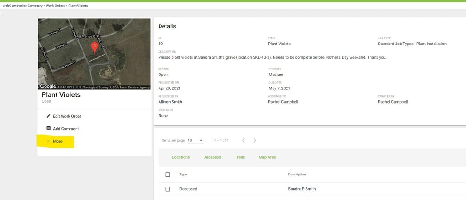Click the watchers value None
The width and height of the screenshot is (466, 200).
pos(163,116)
